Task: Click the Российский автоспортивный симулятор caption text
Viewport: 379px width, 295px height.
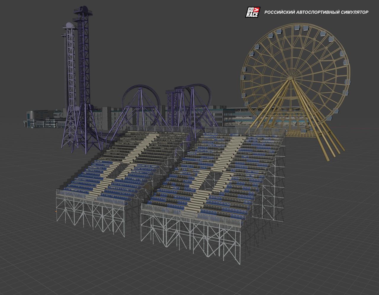Action: point(316,12)
